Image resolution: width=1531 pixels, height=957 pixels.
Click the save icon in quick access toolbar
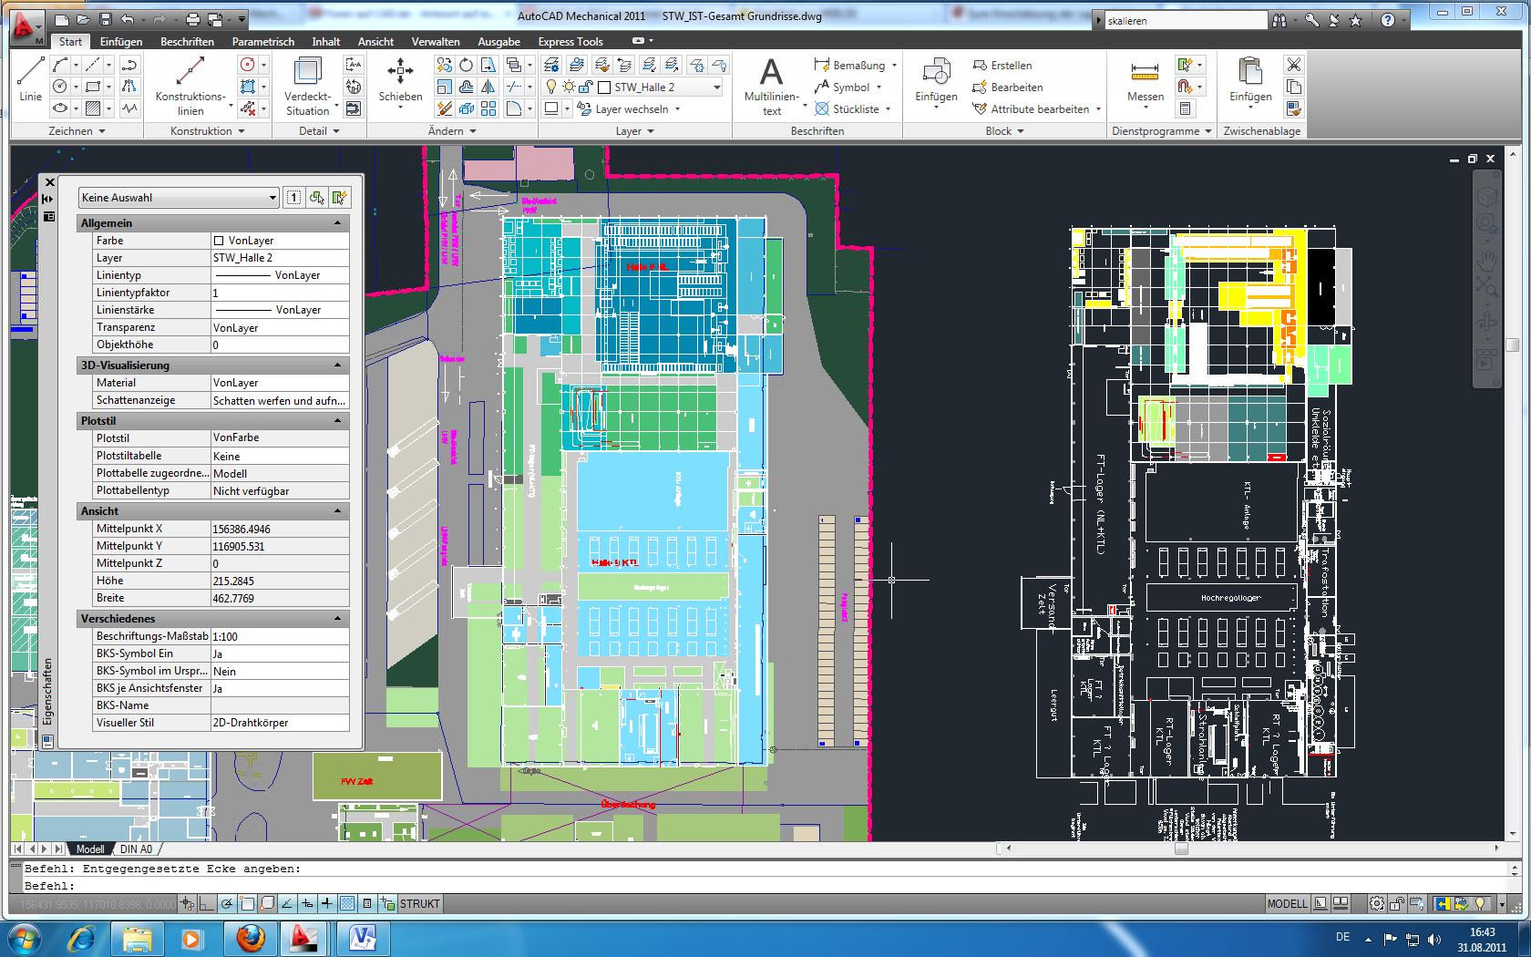pos(105,19)
